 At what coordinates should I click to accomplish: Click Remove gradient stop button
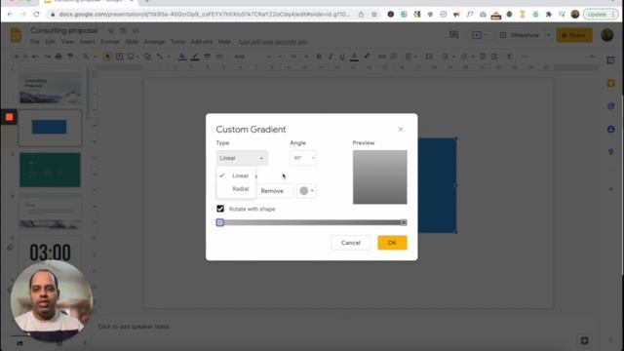coord(272,191)
